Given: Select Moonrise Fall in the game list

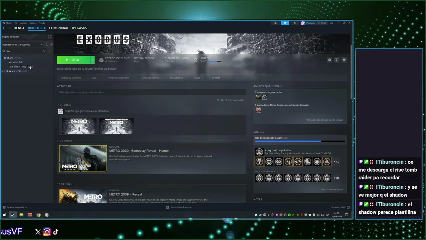Looking at the screenshot, I should point(16,62).
